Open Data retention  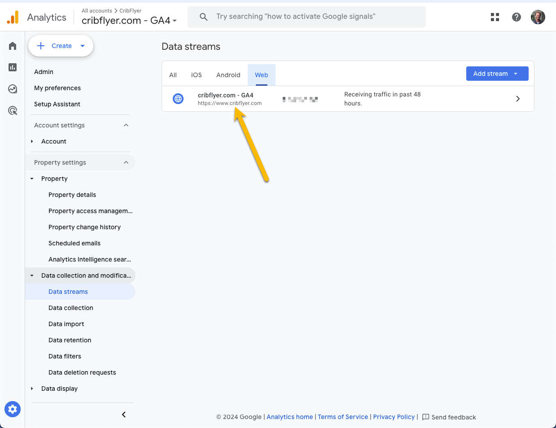point(70,340)
